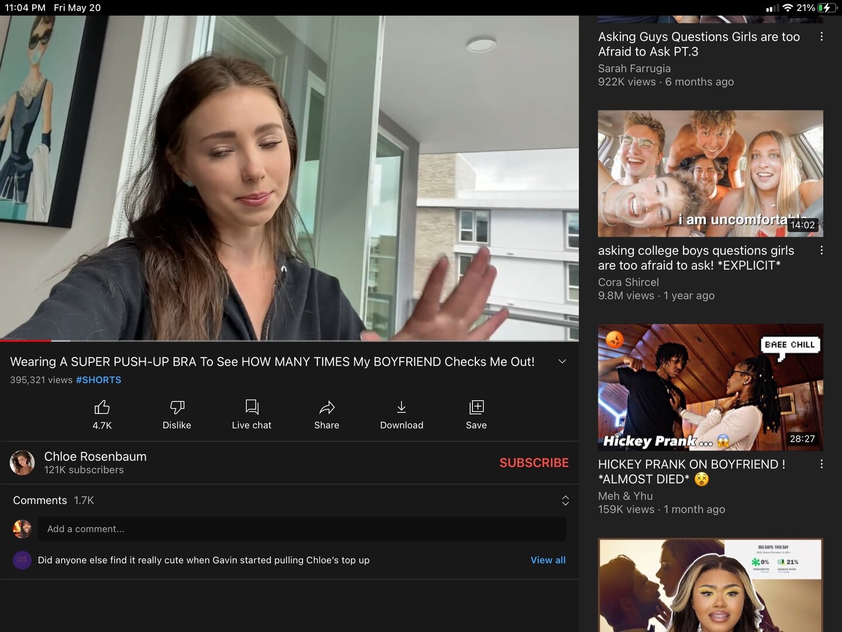Image resolution: width=842 pixels, height=632 pixels.
Task: Open Live chat icon
Action: (x=252, y=407)
